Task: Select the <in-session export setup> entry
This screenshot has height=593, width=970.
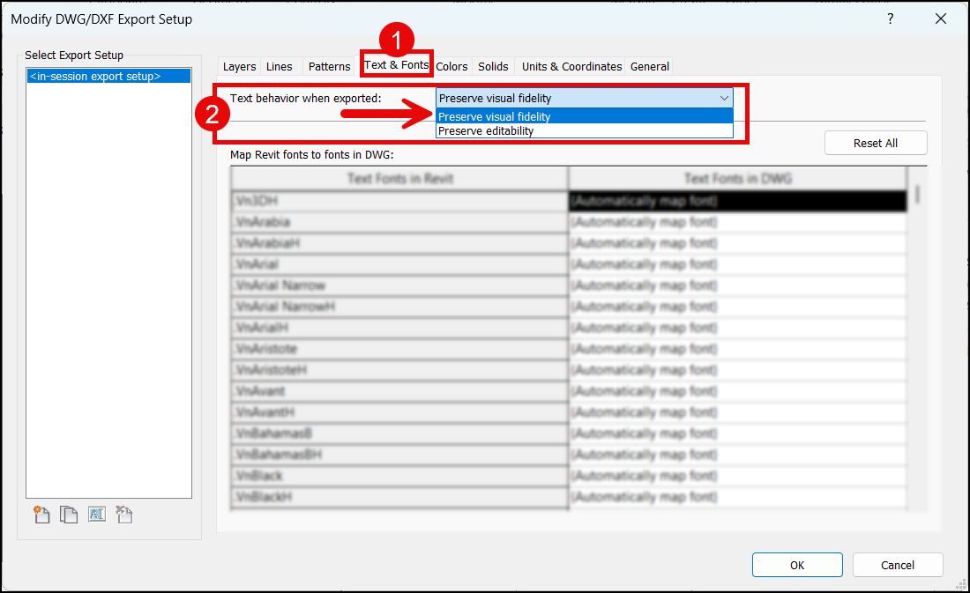Action: (x=108, y=76)
